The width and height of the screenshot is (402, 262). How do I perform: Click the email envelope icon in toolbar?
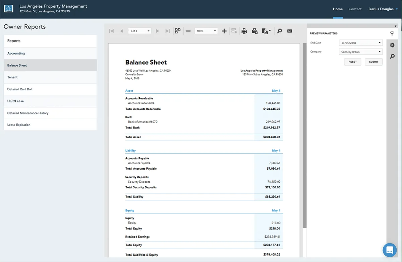[289, 31]
